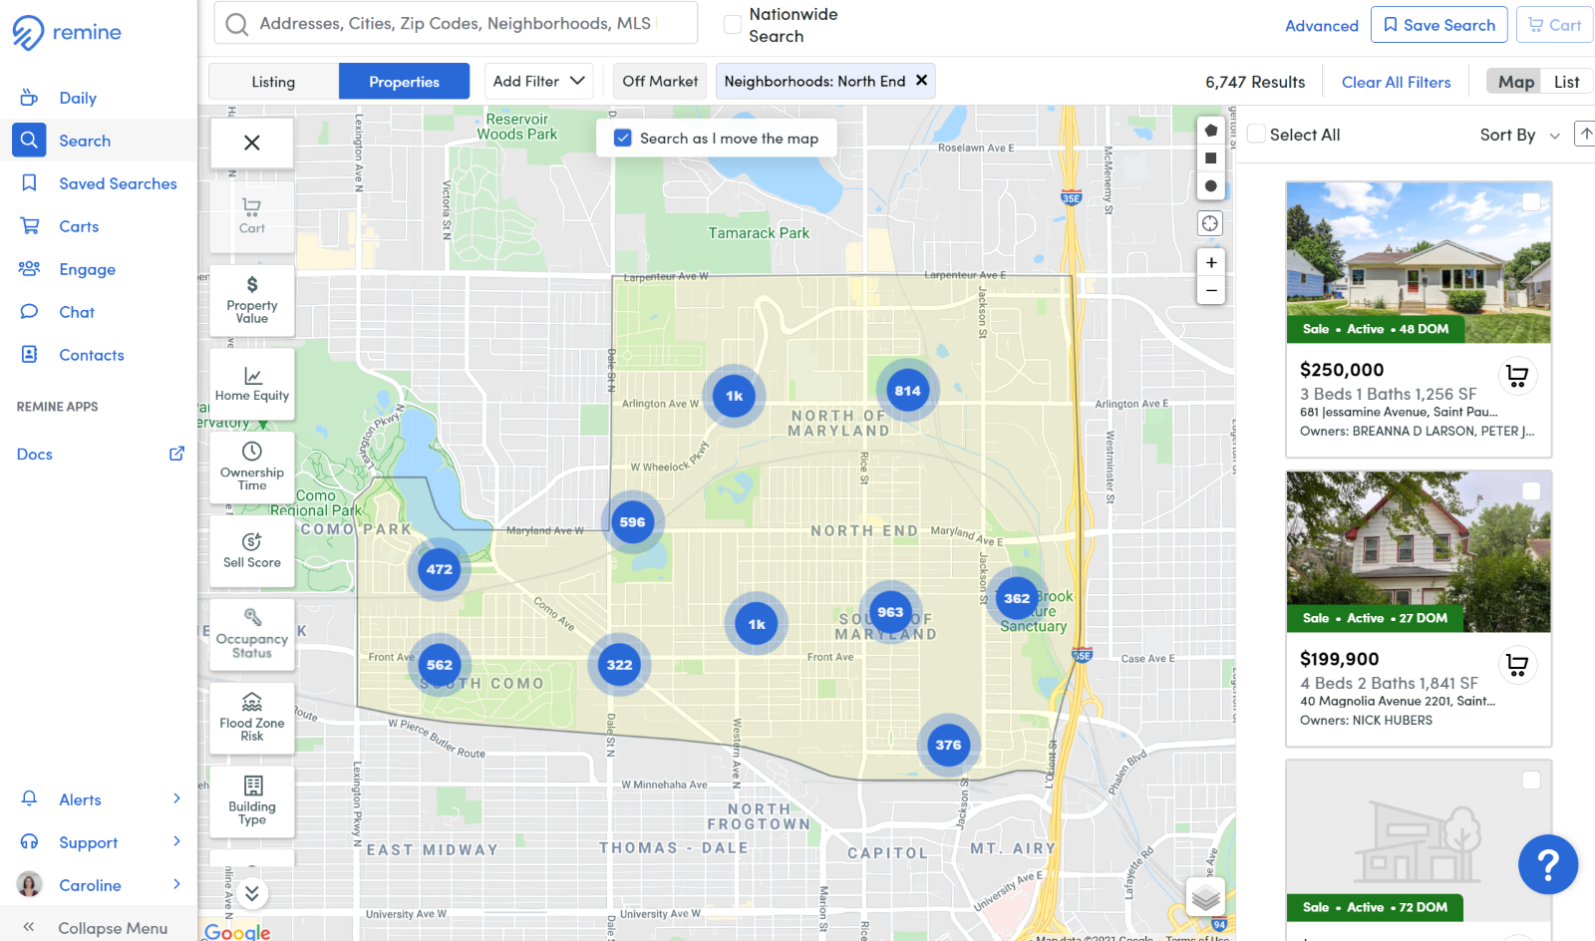This screenshot has height=941, width=1595.
Task: Switch to the Listing tab
Action: (273, 82)
